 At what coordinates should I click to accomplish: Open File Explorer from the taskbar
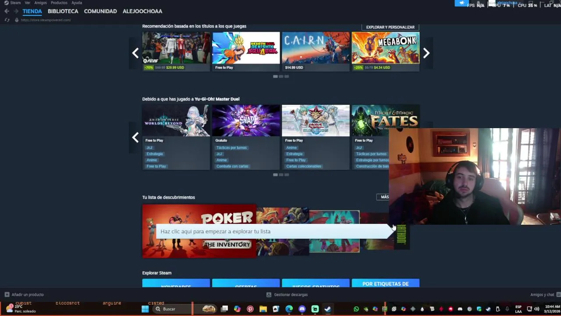tap(263, 309)
